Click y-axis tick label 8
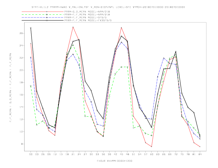 (x=22, y=144)
